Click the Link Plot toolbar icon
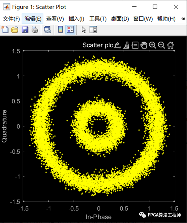Screen dimensions: 187x223 [47, 30]
